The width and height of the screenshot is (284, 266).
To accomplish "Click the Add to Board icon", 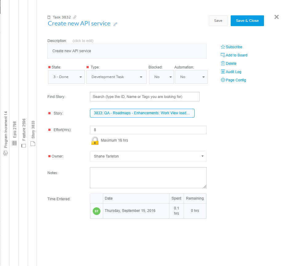I will coord(222,55).
